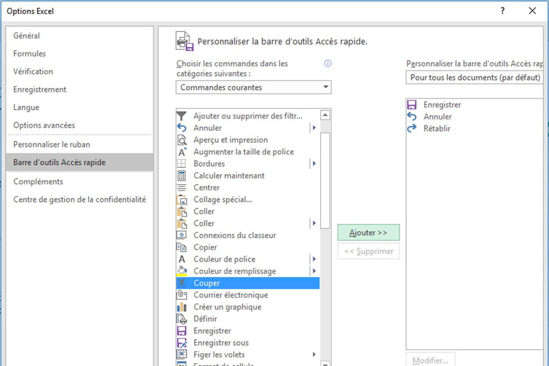Click the Créer un graphique icon
549x366 pixels.
pyautogui.click(x=181, y=307)
